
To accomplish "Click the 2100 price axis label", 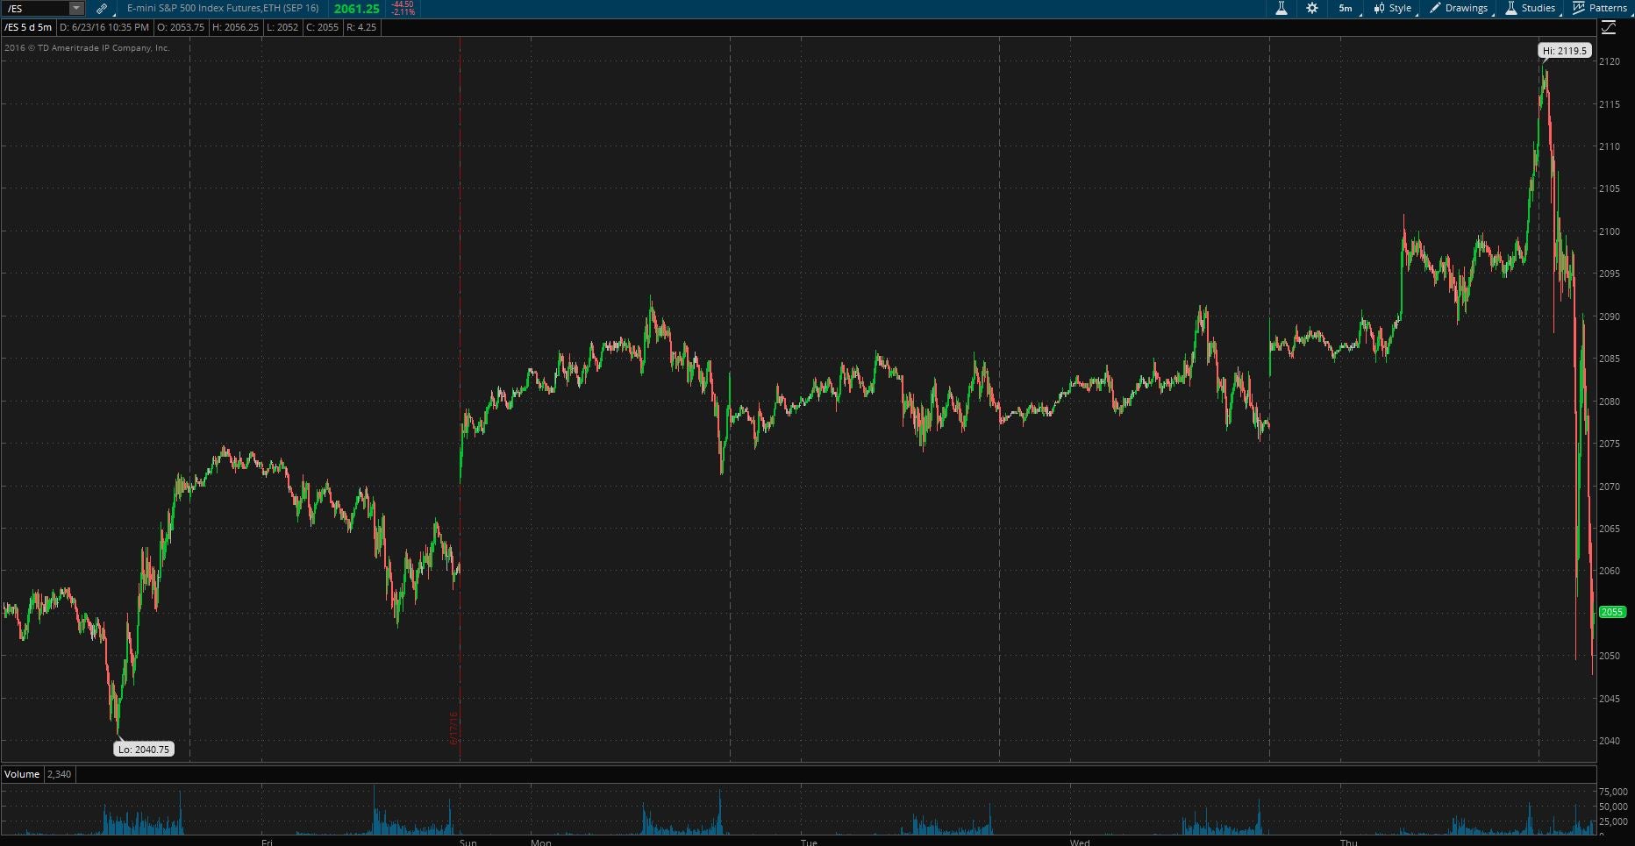I will click(x=1610, y=231).
